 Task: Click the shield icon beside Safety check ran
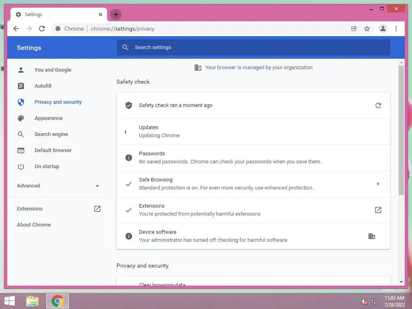tap(128, 105)
